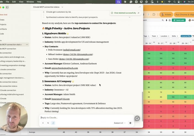Click the share arrow icon in Claude header
The height and width of the screenshot is (136, 194).
pos(140,7)
